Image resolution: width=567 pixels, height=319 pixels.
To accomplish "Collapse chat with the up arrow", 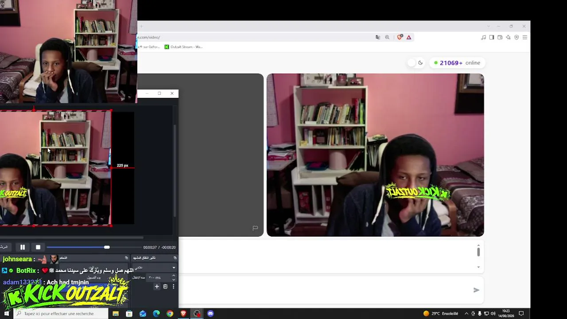I will tap(478, 245).
